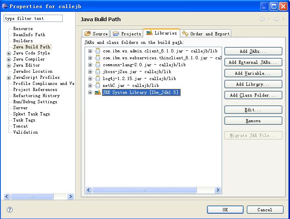Switch to the Source tab
The height and width of the screenshot is (219, 290).
click(x=96, y=34)
